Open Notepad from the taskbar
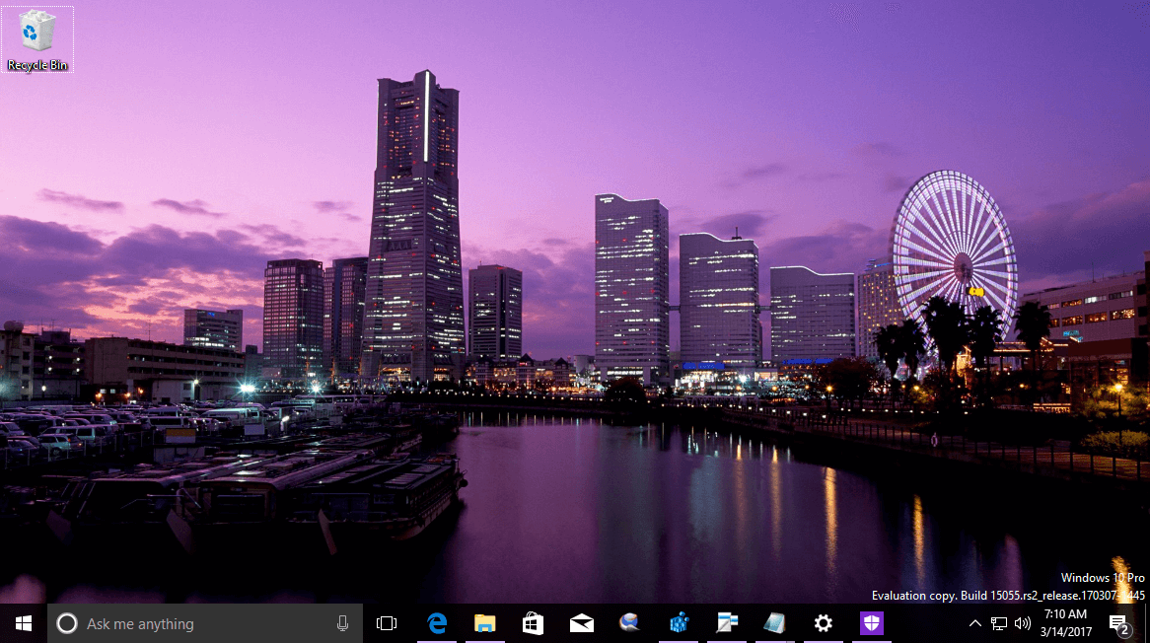Image resolution: width=1150 pixels, height=643 pixels. pos(774,623)
